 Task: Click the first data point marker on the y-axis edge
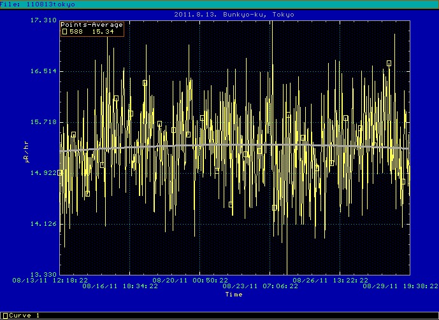tap(60, 172)
